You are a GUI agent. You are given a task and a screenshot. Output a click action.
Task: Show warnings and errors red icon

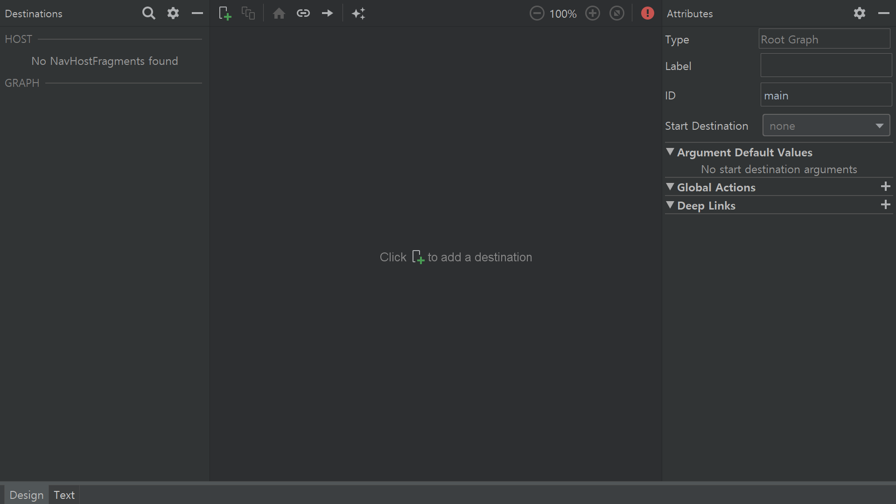pyautogui.click(x=647, y=13)
